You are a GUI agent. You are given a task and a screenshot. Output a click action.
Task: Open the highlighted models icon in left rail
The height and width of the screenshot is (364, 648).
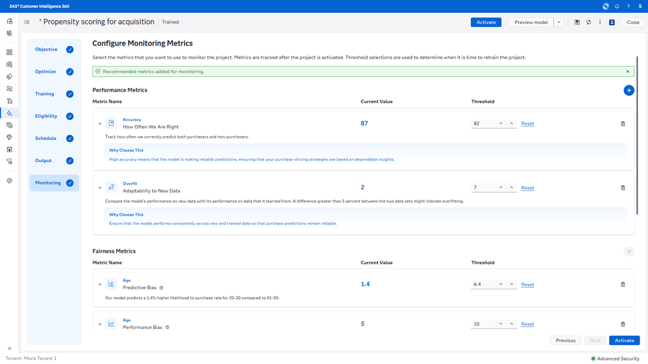click(10, 113)
